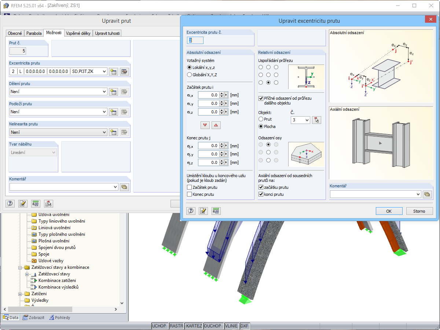Viewport: 440px width, 330px height.
Task: Check Začátek prutu under hinge location
Action: point(190,187)
